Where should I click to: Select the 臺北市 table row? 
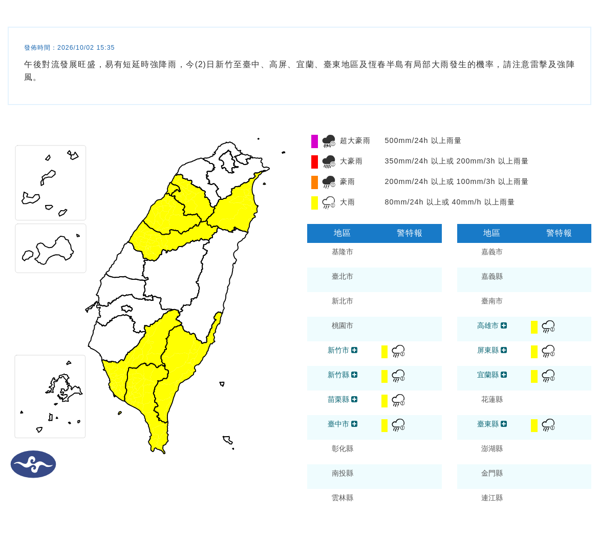coord(374,279)
